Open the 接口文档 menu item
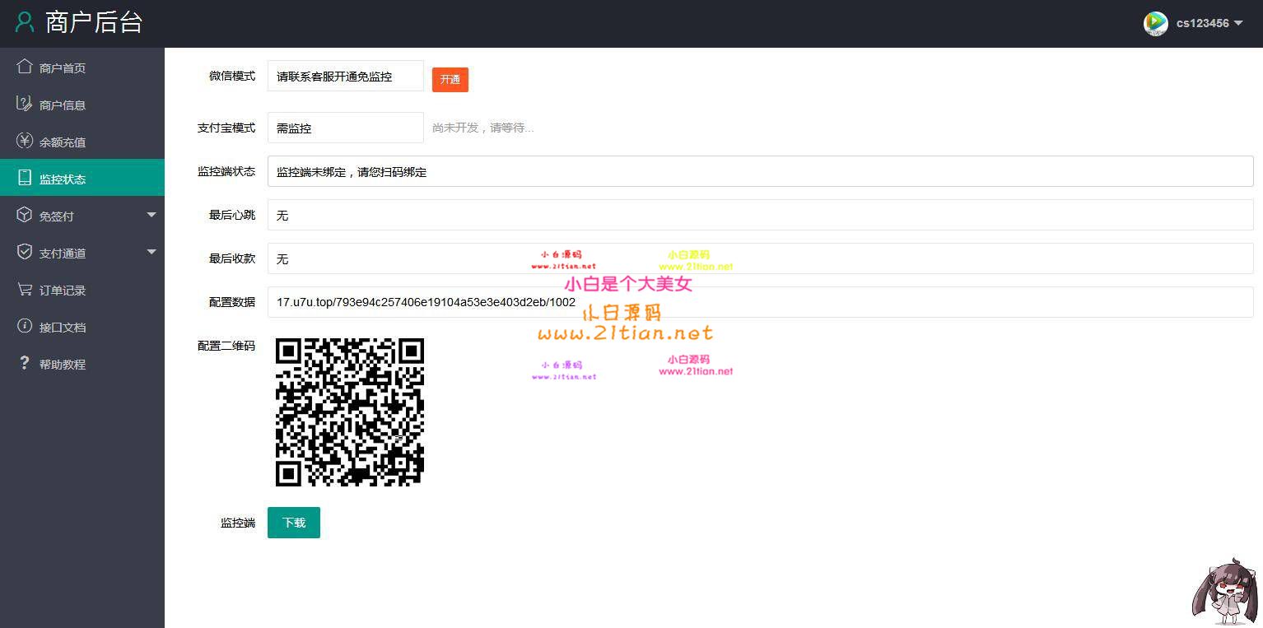The image size is (1263, 628). pos(82,327)
